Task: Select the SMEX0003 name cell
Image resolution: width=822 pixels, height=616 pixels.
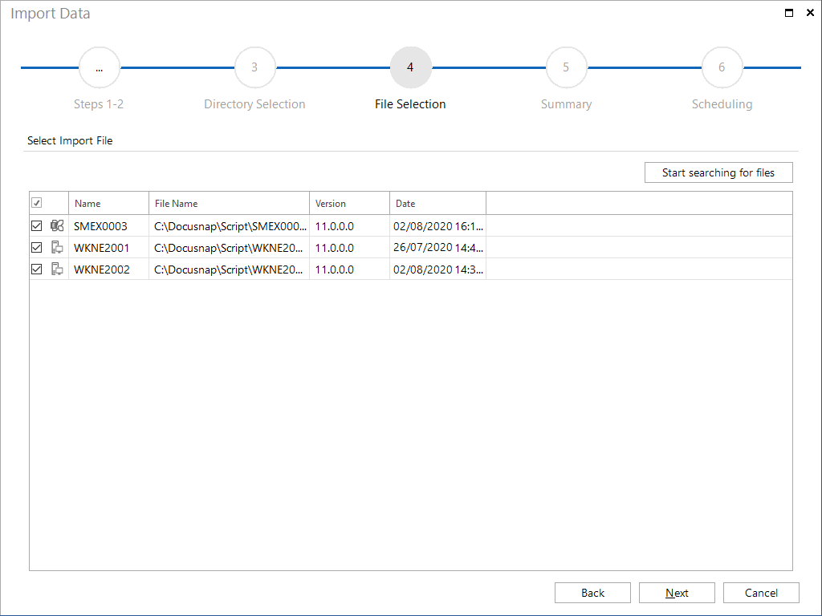Action: [108, 226]
